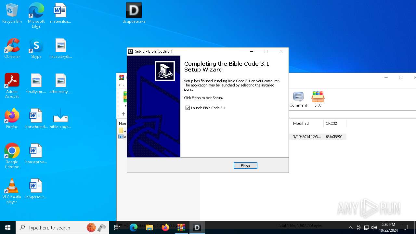416x234 pixels.
Task: Open Skype desktop shortcut
Action: click(x=36, y=48)
